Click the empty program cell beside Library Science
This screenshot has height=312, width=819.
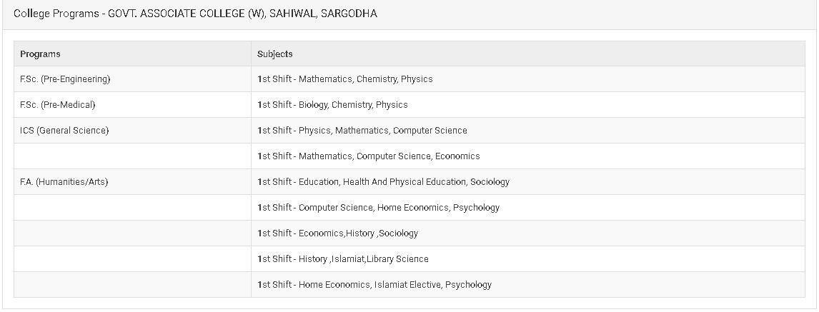click(132, 259)
